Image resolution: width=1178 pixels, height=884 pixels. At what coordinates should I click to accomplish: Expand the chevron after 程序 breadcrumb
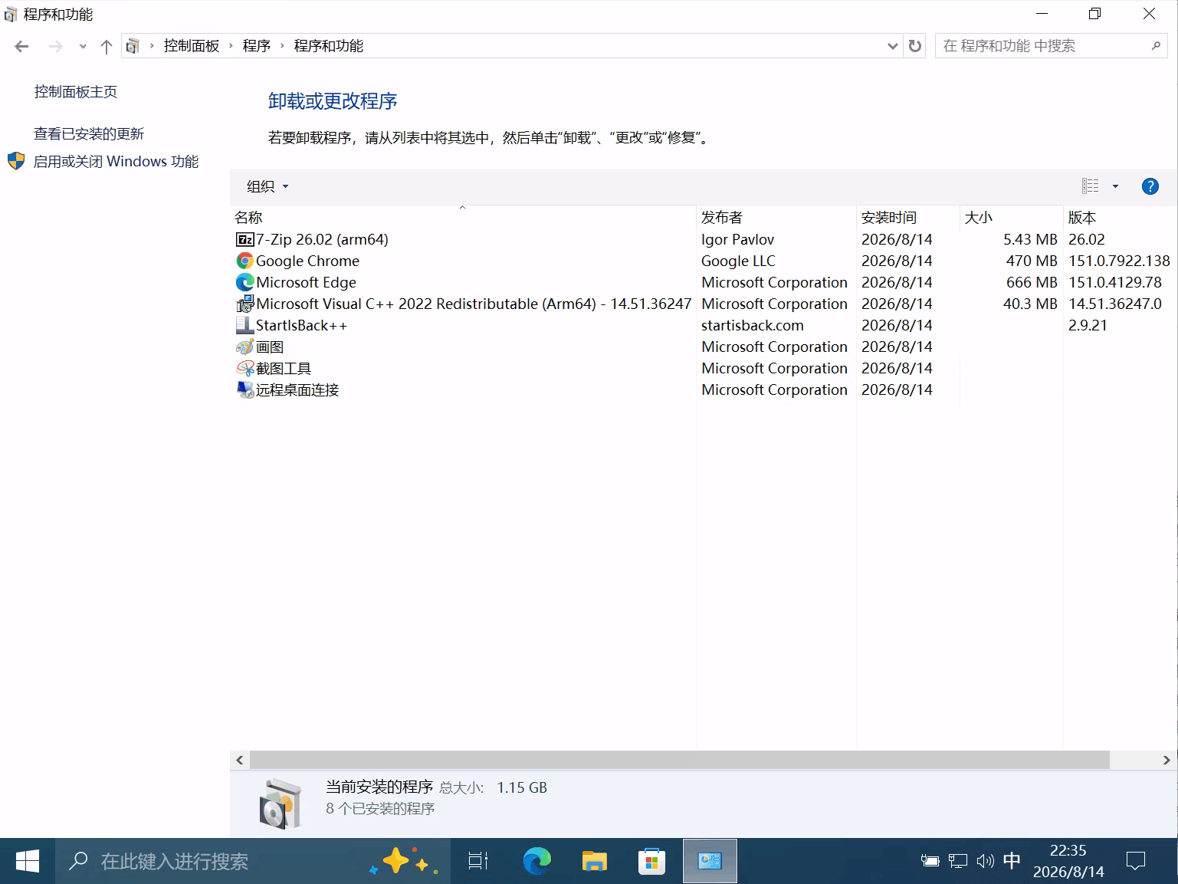click(282, 46)
